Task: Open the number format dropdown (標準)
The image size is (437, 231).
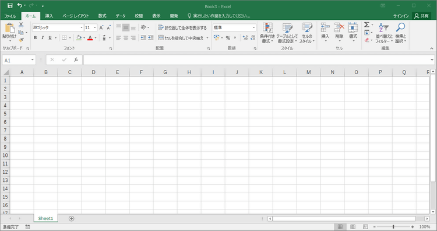Action: 254,27
